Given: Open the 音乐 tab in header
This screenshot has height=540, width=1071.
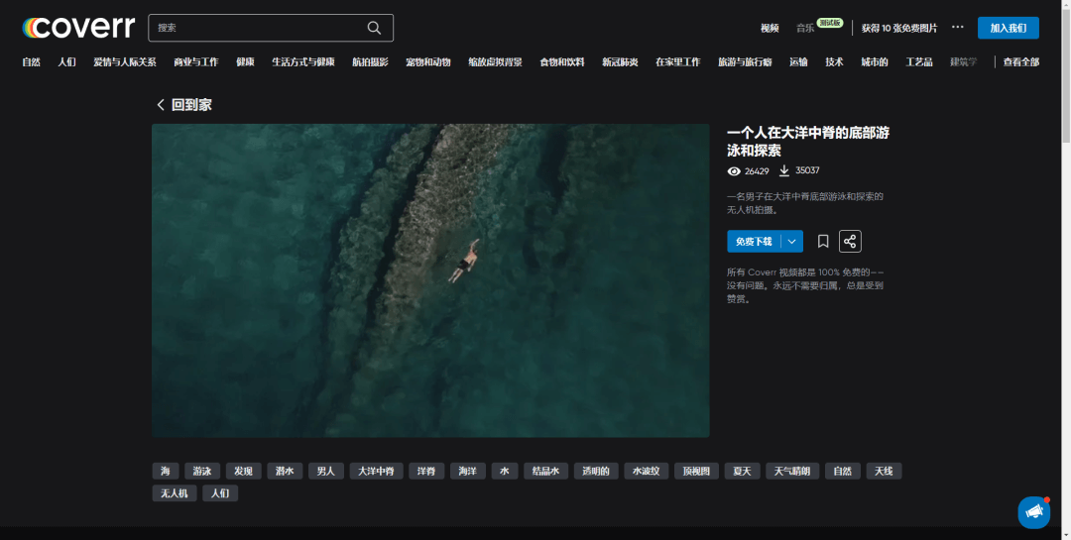Looking at the screenshot, I should [x=805, y=28].
